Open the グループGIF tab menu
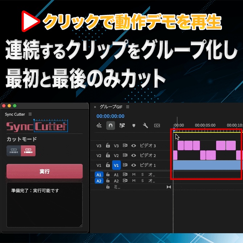The image size is (243, 243). tap(128, 107)
